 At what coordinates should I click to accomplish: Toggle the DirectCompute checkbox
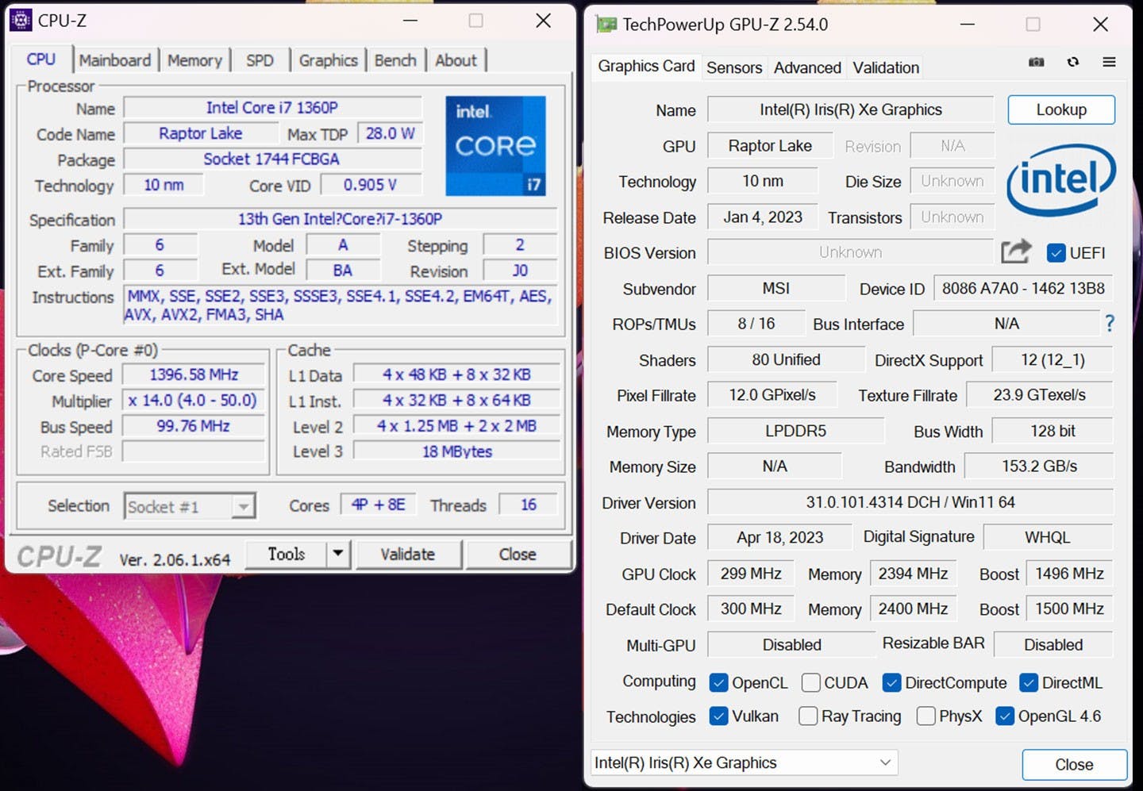pyautogui.click(x=891, y=682)
